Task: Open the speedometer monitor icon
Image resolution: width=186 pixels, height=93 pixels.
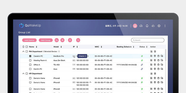Action: point(141,26)
